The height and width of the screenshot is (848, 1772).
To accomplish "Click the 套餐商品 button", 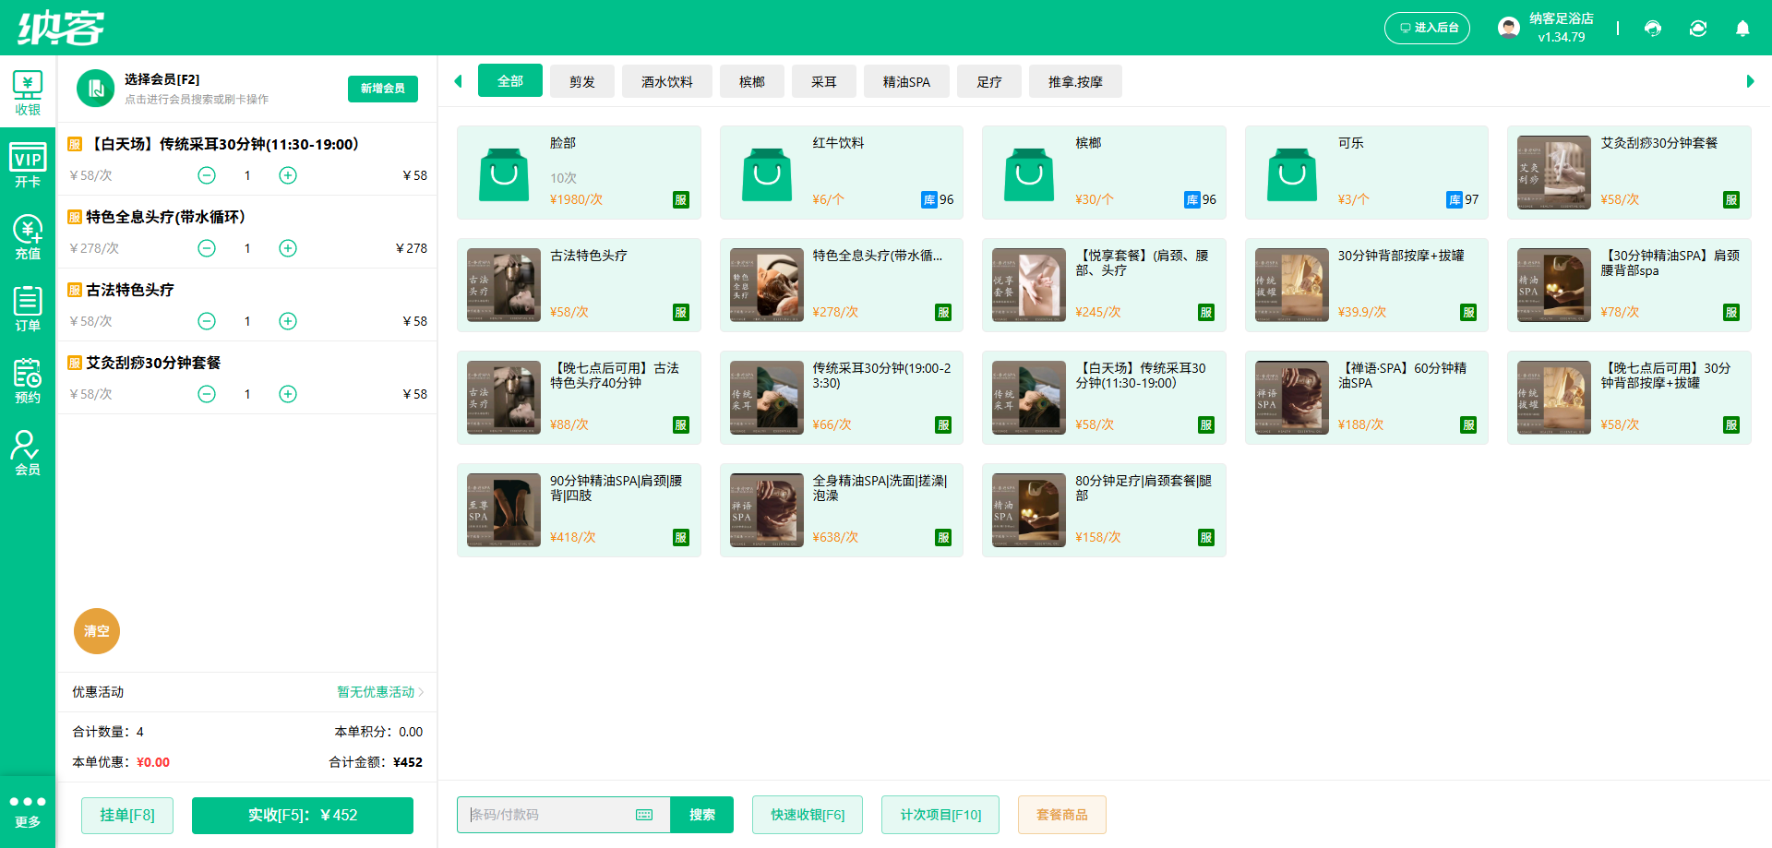I will (1062, 815).
